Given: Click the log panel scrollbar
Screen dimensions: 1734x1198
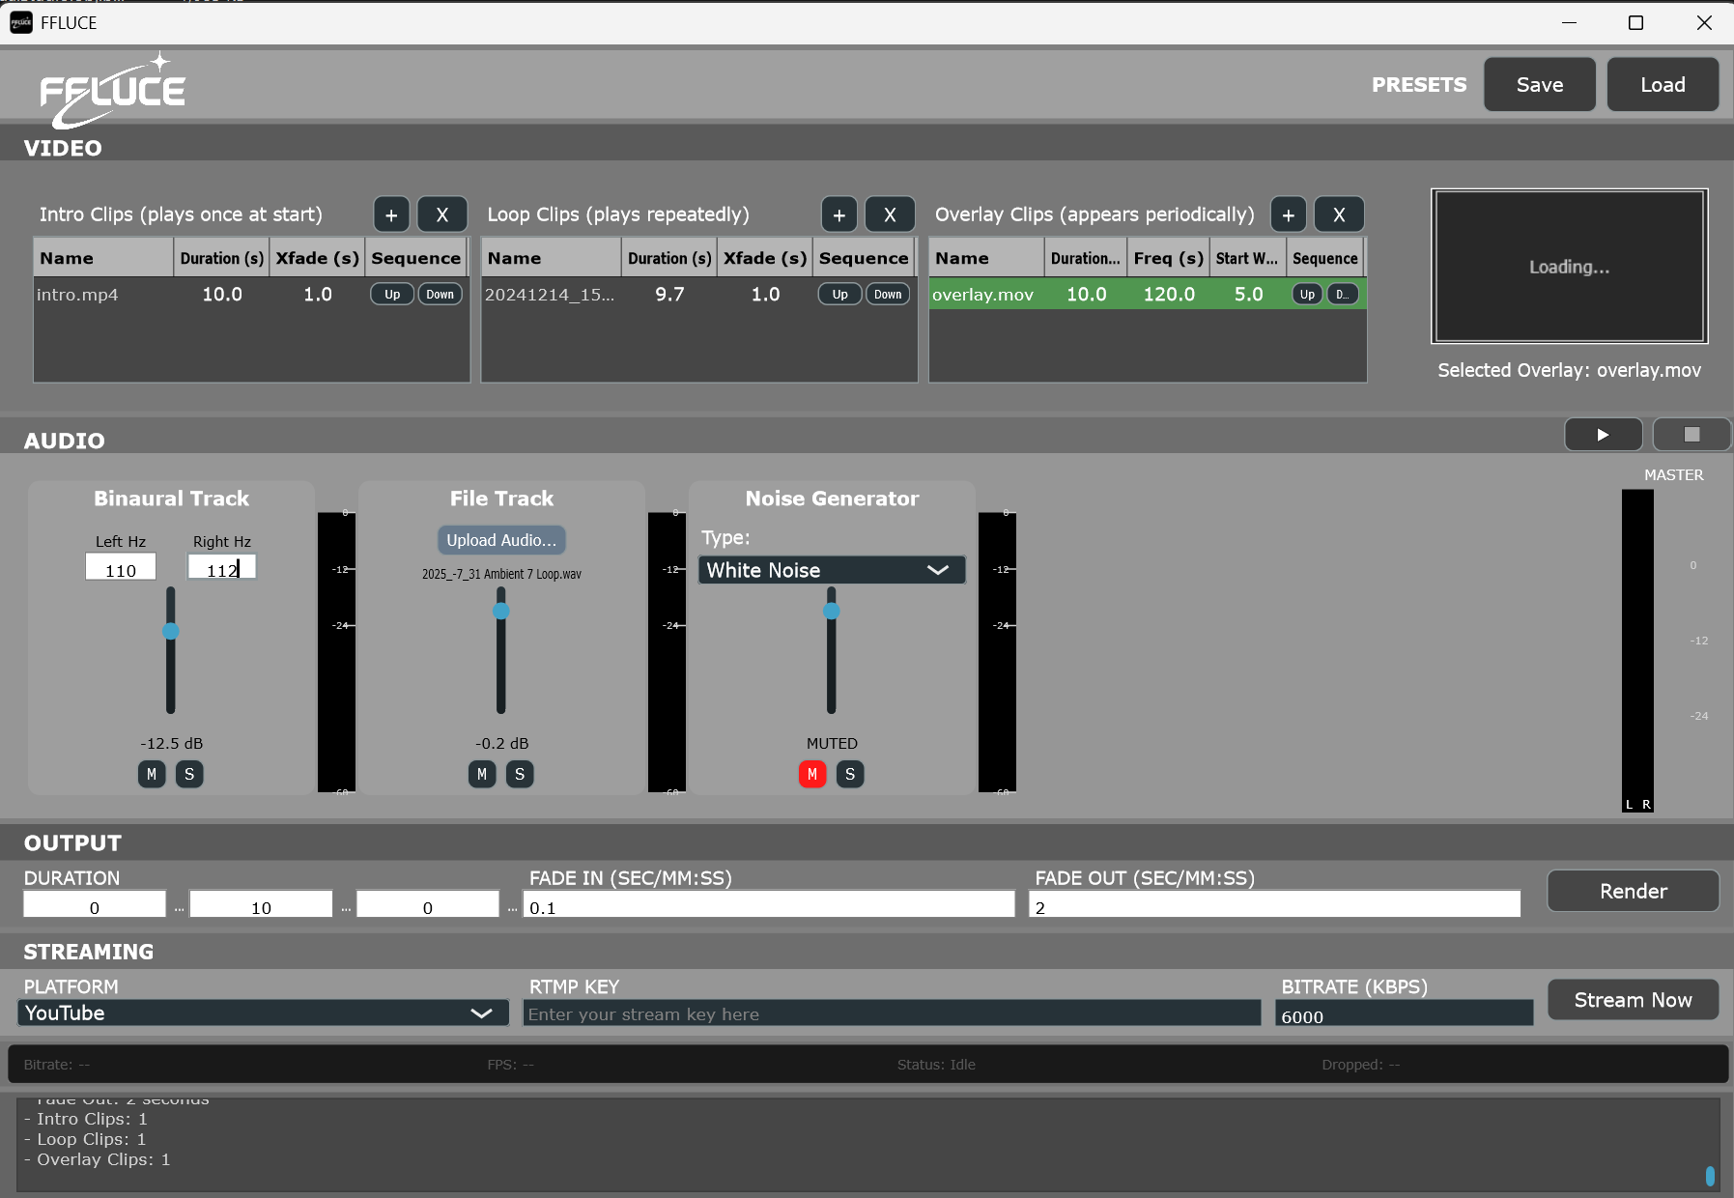Looking at the screenshot, I should [1710, 1176].
